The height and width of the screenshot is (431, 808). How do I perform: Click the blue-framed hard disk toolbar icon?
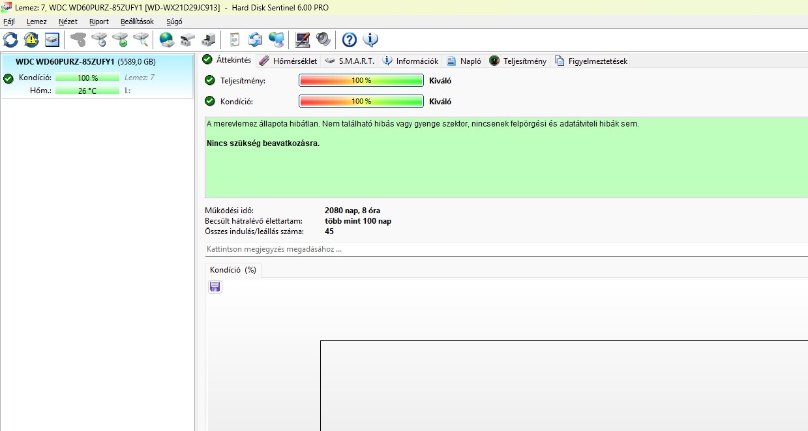pyautogui.click(x=52, y=40)
